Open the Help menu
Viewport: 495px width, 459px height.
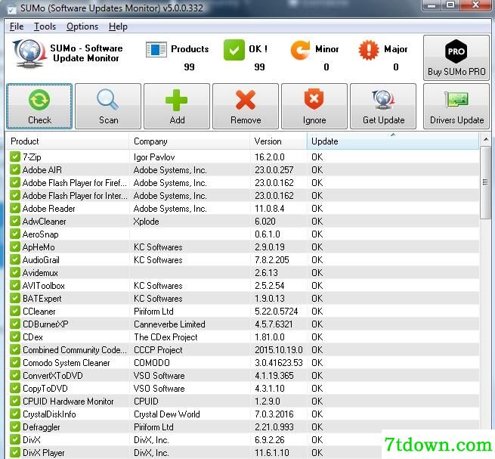point(118,26)
